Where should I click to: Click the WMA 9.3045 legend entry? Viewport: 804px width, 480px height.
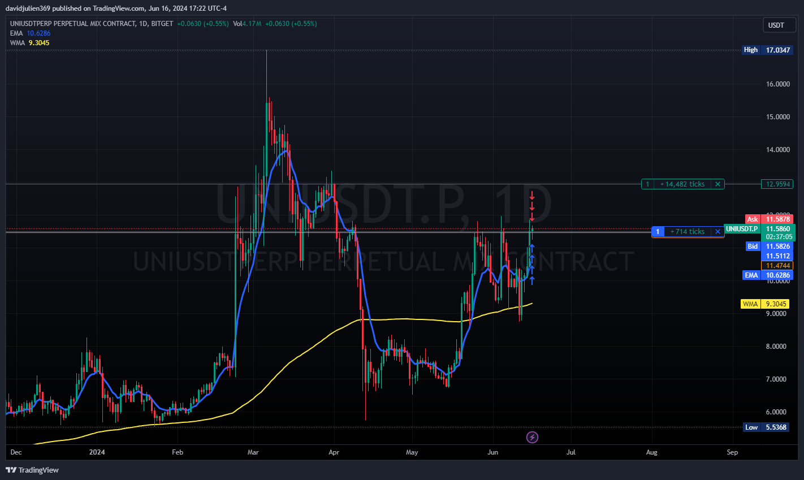pos(29,43)
